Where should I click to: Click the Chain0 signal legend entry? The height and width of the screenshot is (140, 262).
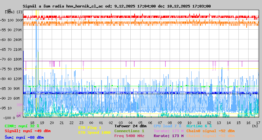pos(210,131)
